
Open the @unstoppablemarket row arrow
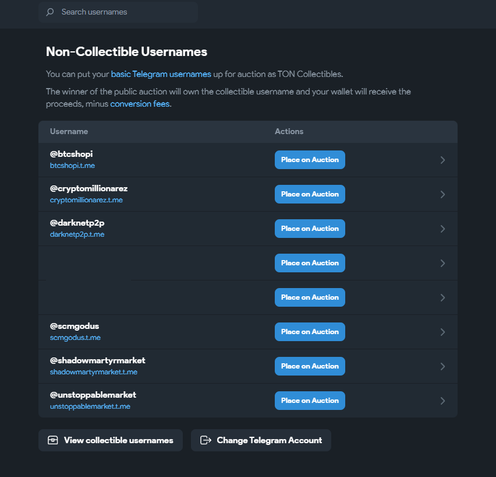coord(442,401)
